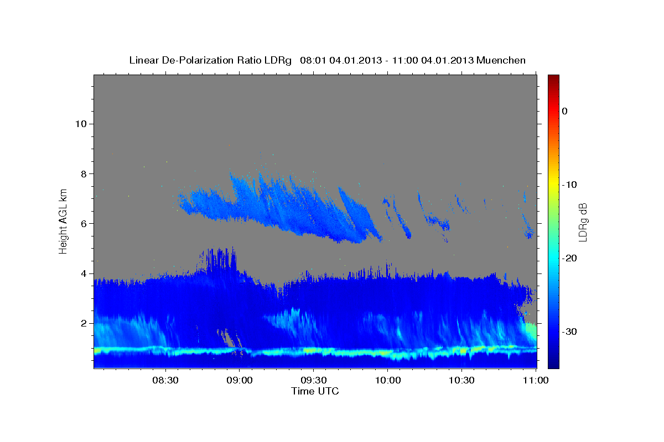
Task: Click the 10:00 time tick label
Action: pos(388,380)
